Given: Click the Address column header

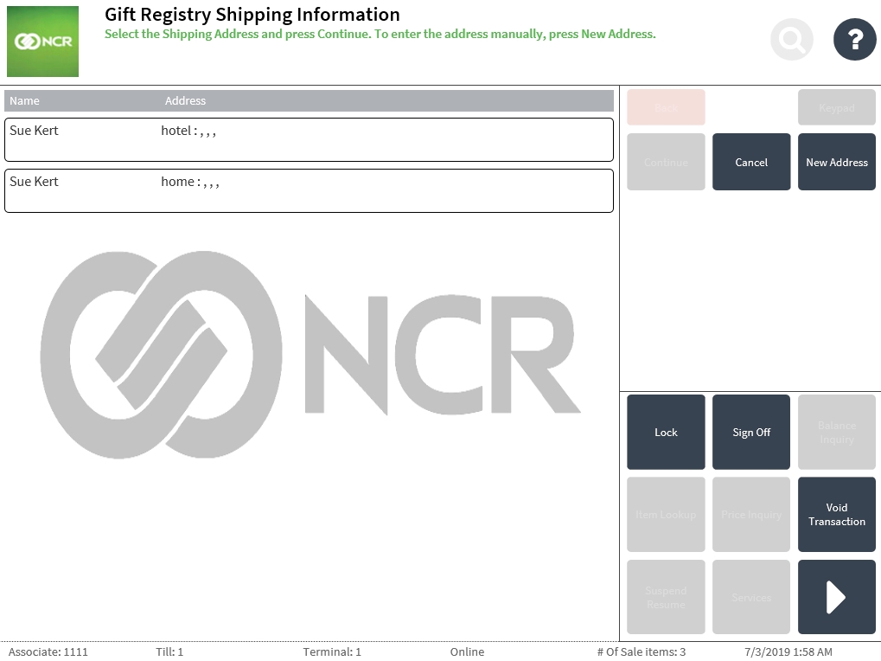Looking at the screenshot, I should 185,100.
